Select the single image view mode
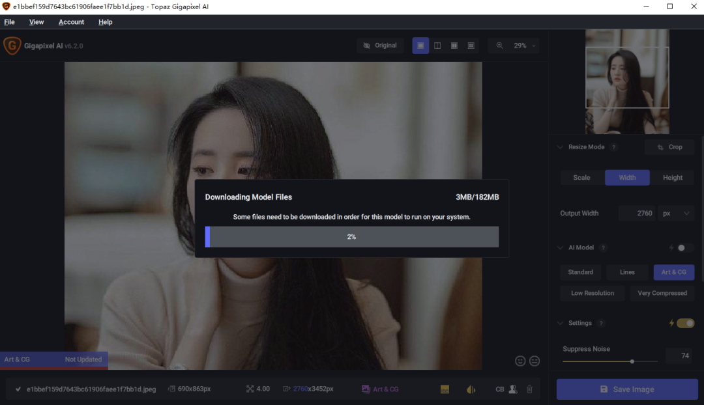 pyautogui.click(x=420, y=46)
